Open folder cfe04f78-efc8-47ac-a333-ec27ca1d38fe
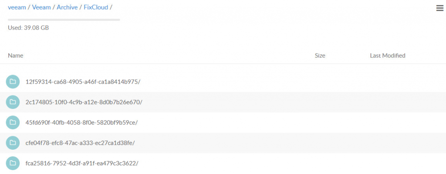Viewport: 446px width, 174px height. pos(80,143)
